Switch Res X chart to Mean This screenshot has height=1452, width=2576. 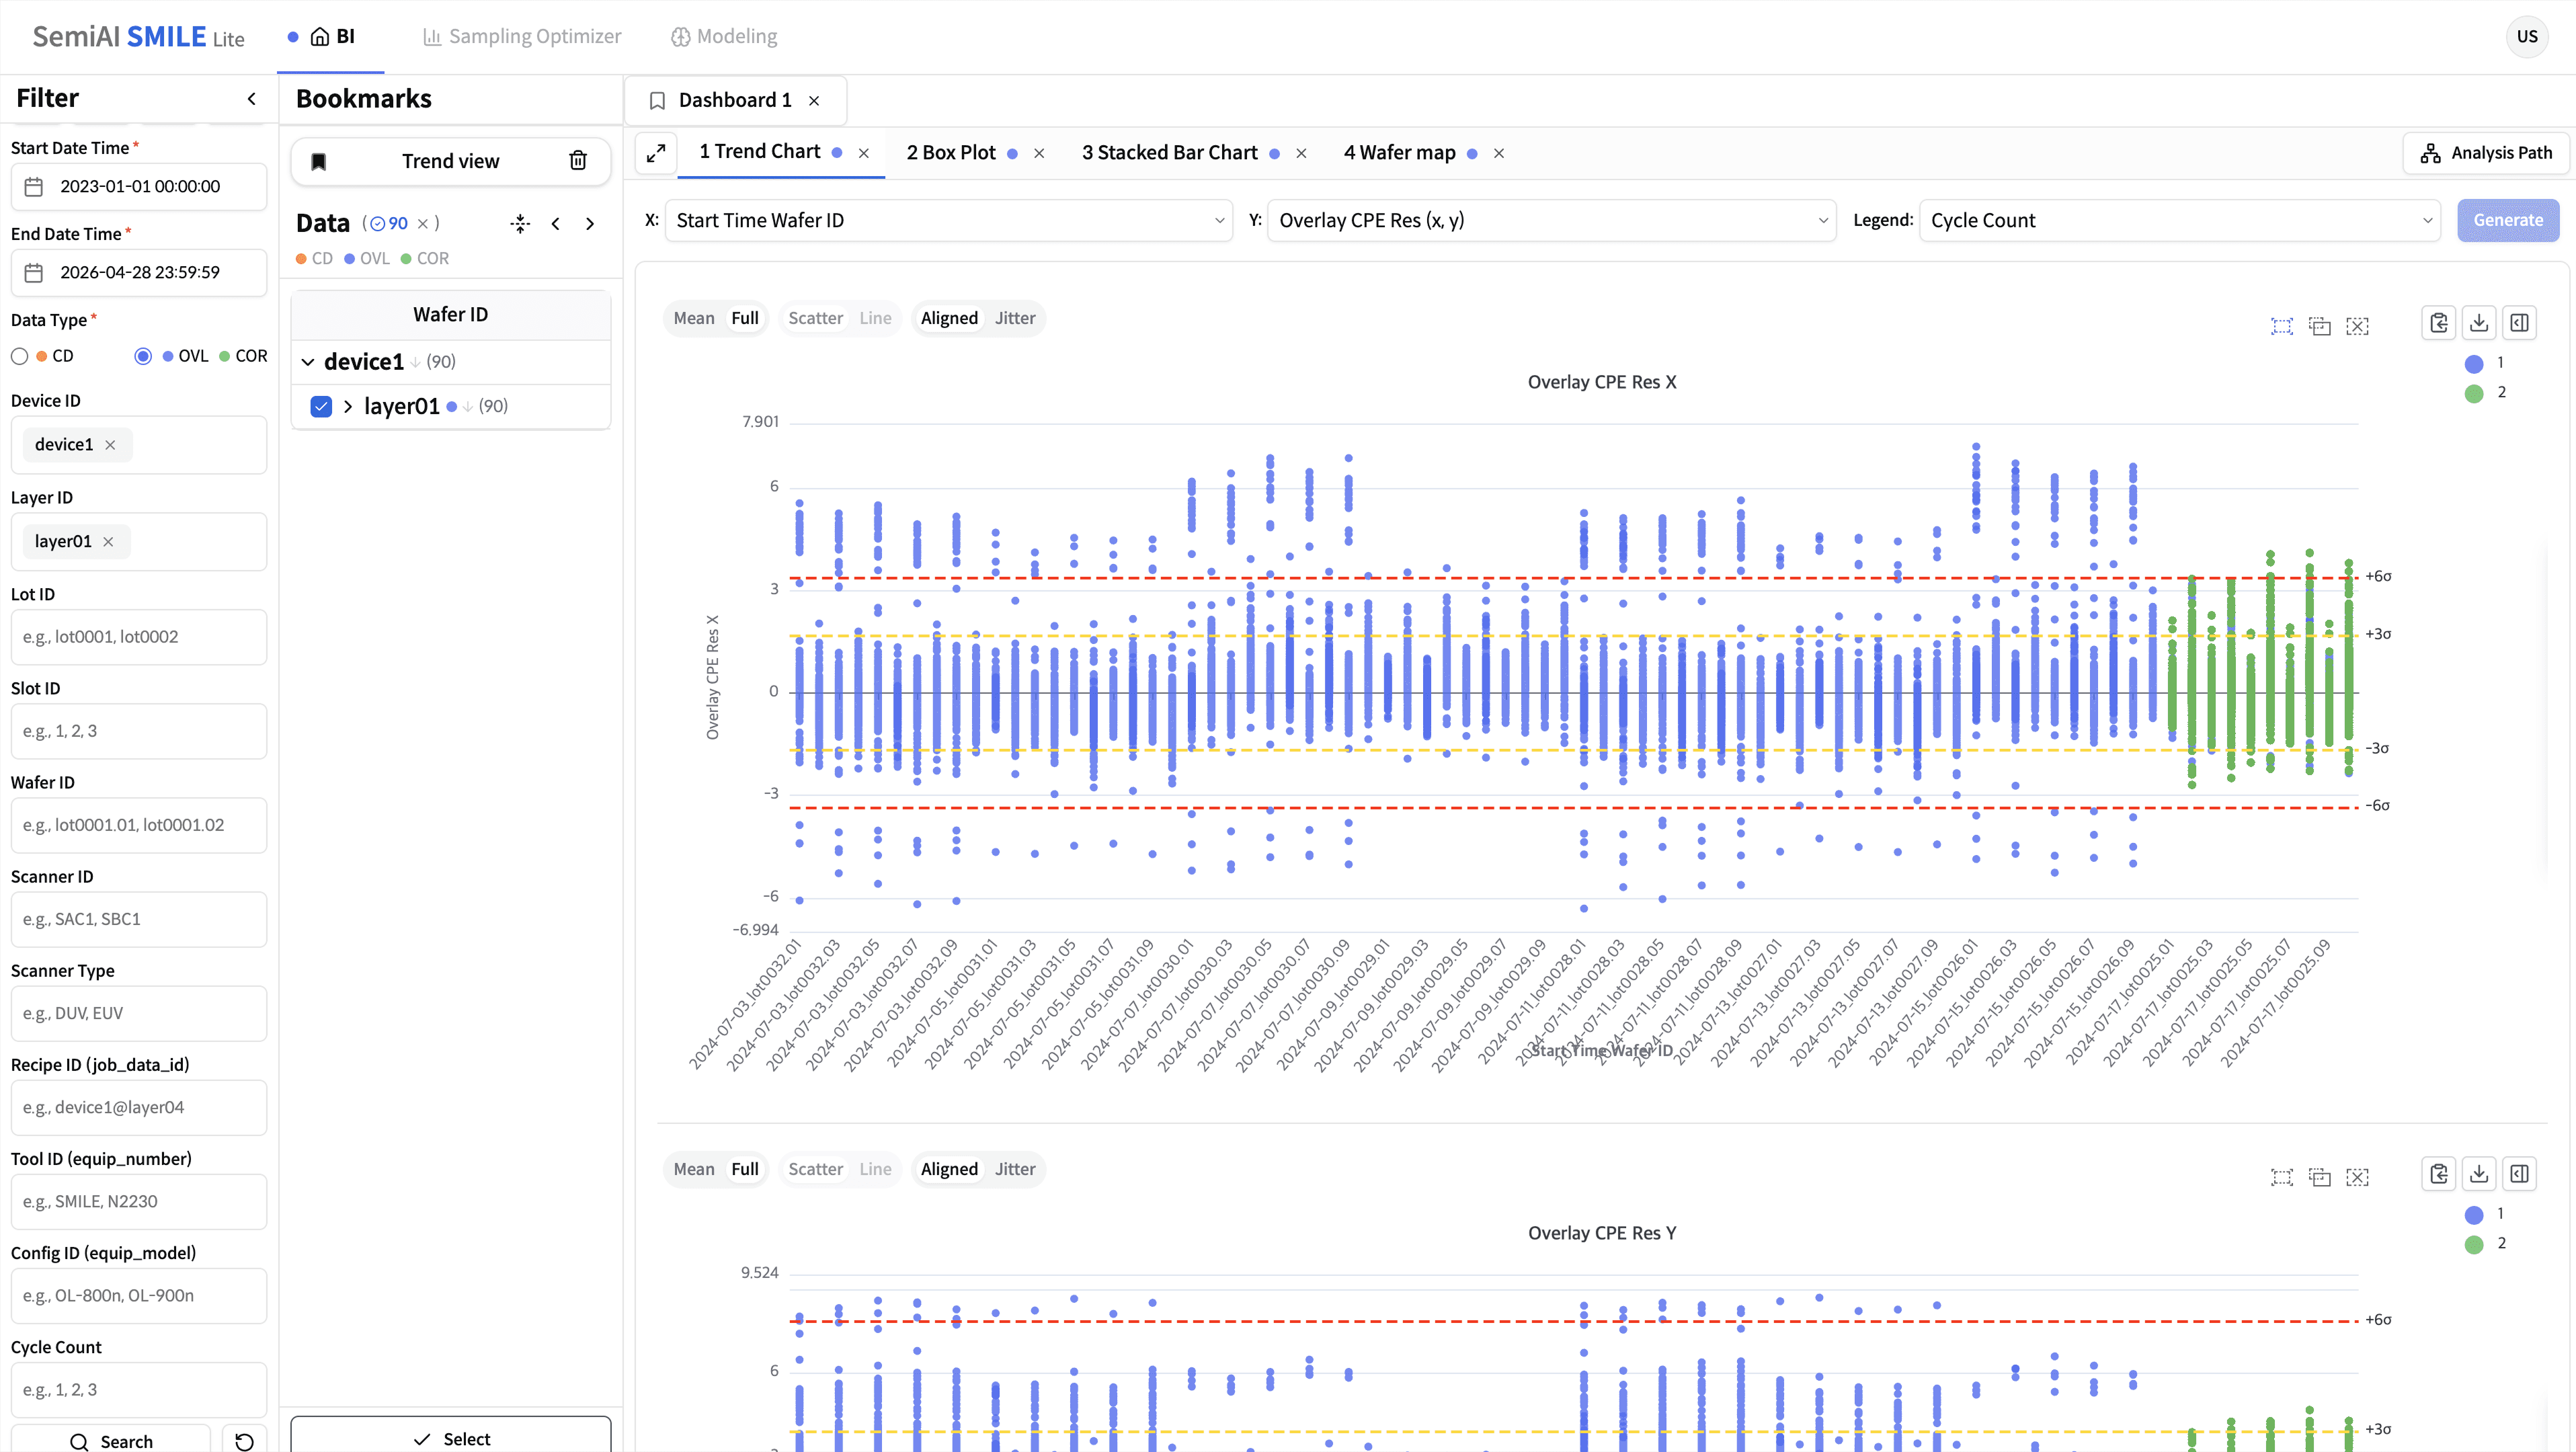click(694, 318)
